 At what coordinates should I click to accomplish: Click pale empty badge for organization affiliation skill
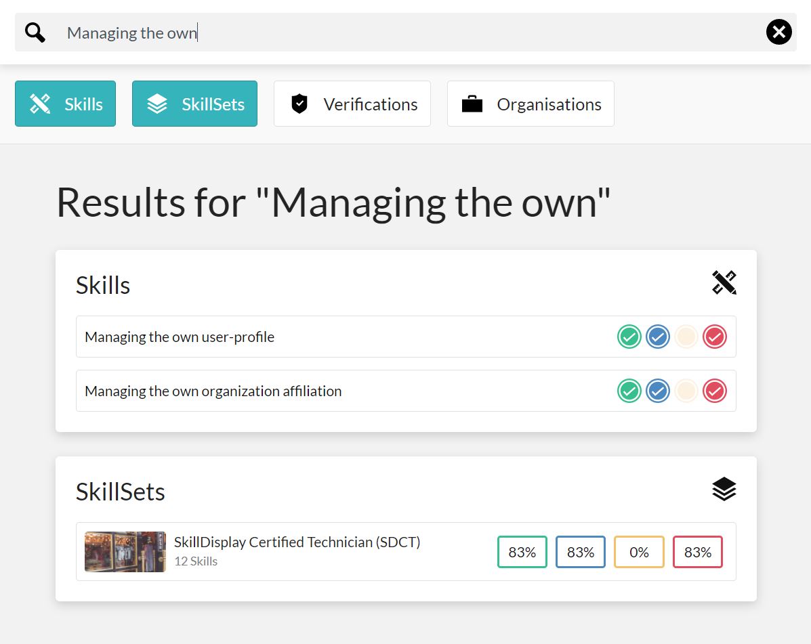click(686, 391)
